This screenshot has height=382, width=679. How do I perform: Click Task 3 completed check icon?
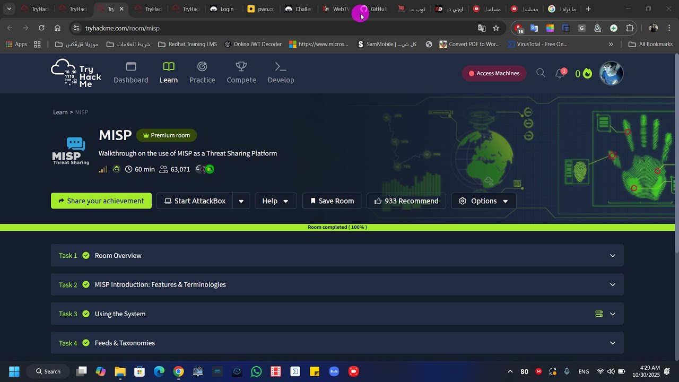(x=86, y=314)
